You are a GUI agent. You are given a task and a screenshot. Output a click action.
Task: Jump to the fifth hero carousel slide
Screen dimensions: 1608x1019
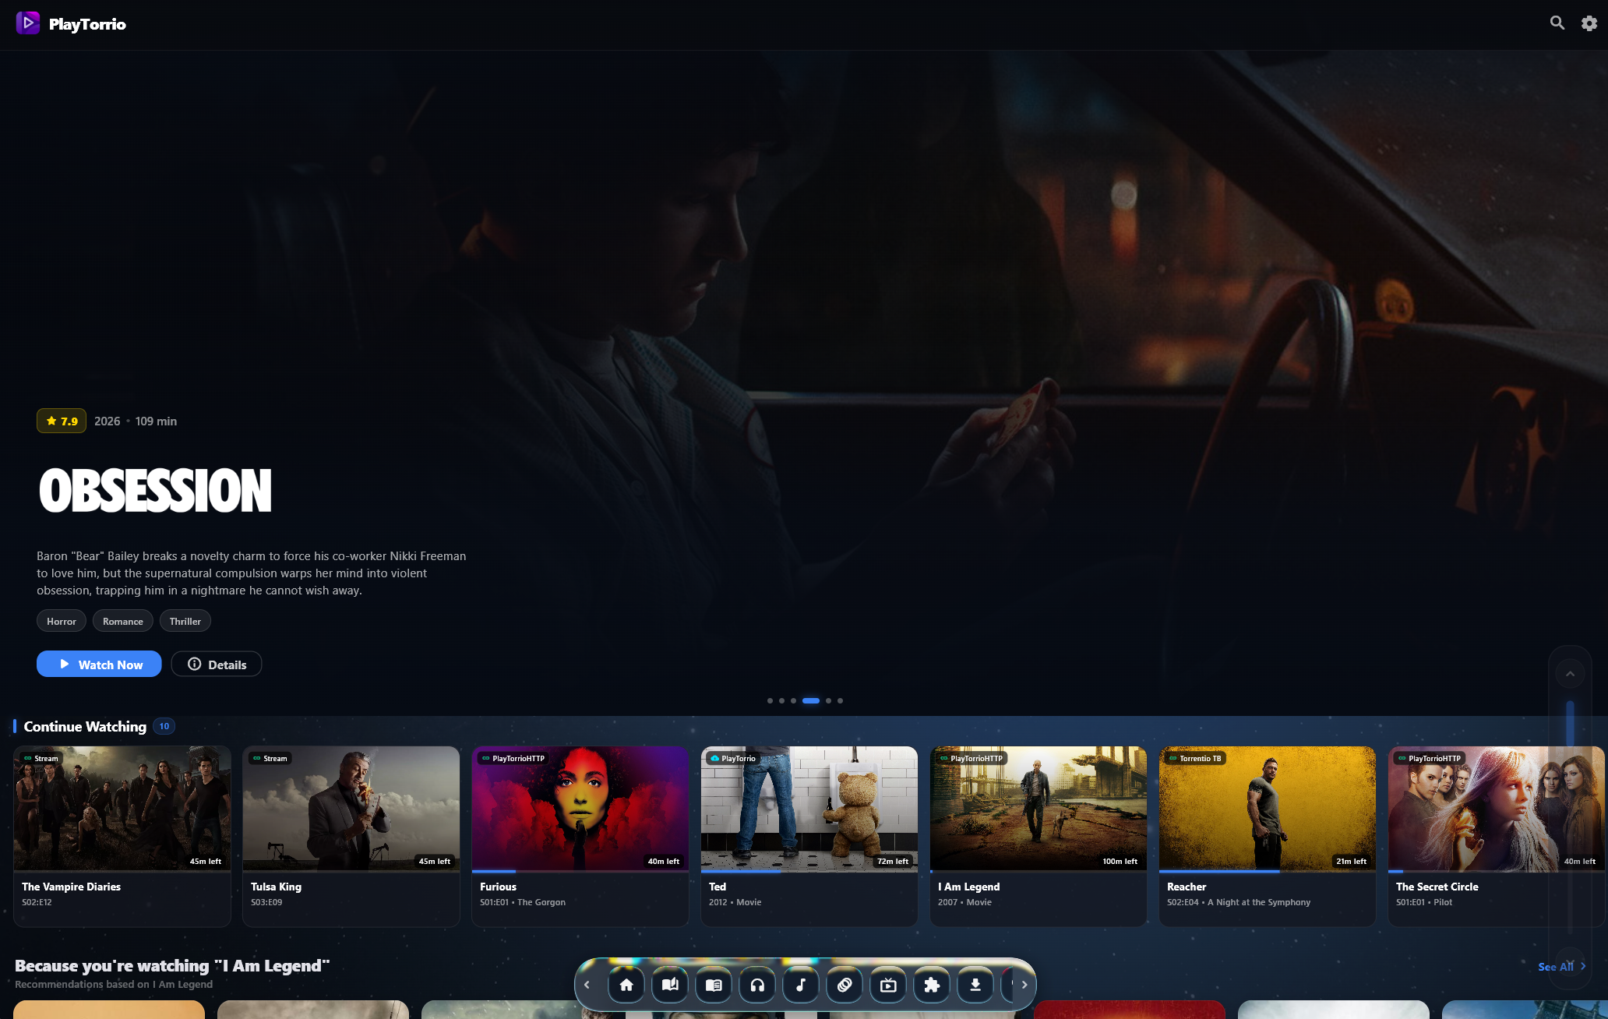click(x=828, y=700)
